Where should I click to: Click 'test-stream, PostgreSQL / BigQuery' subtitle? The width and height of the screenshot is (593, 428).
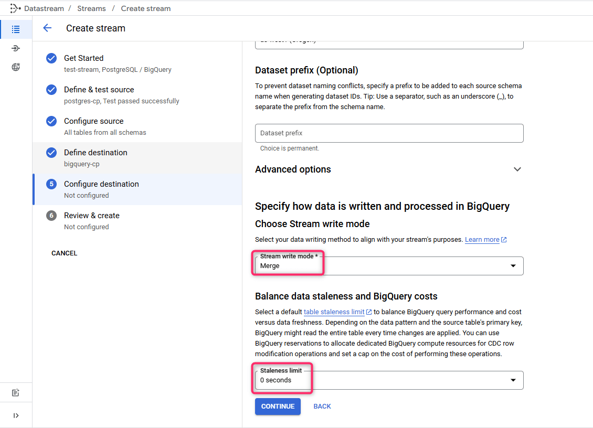point(118,70)
